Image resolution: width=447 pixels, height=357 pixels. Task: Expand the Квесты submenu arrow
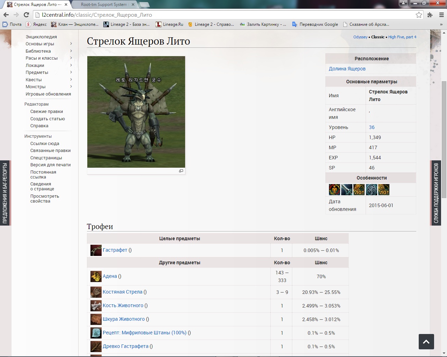pos(71,79)
